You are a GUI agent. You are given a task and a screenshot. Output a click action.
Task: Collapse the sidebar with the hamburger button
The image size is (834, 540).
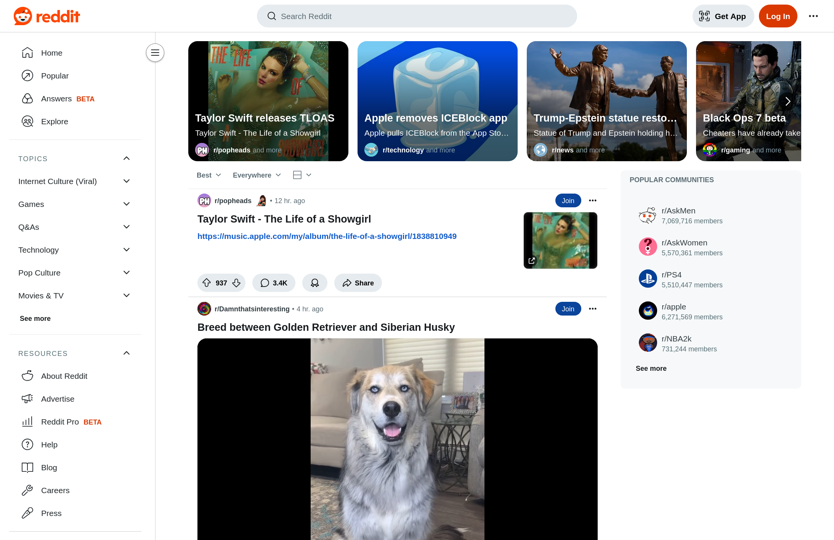[155, 53]
